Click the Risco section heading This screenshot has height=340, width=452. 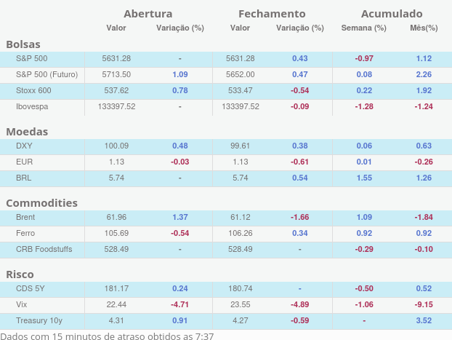point(20,274)
